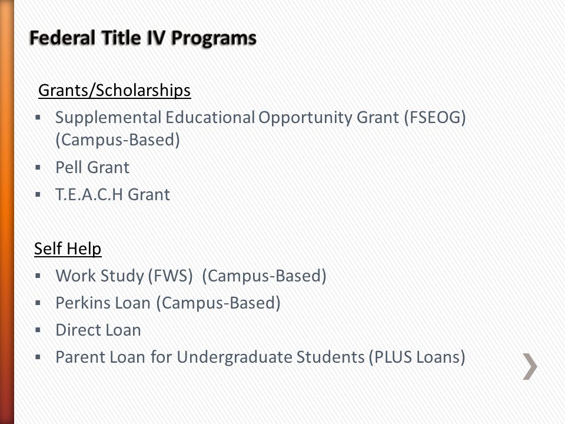Click the bullet marker beside T.E.A.C.H Grant
This screenshot has height=424, width=565.
click(x=38, y=195)
